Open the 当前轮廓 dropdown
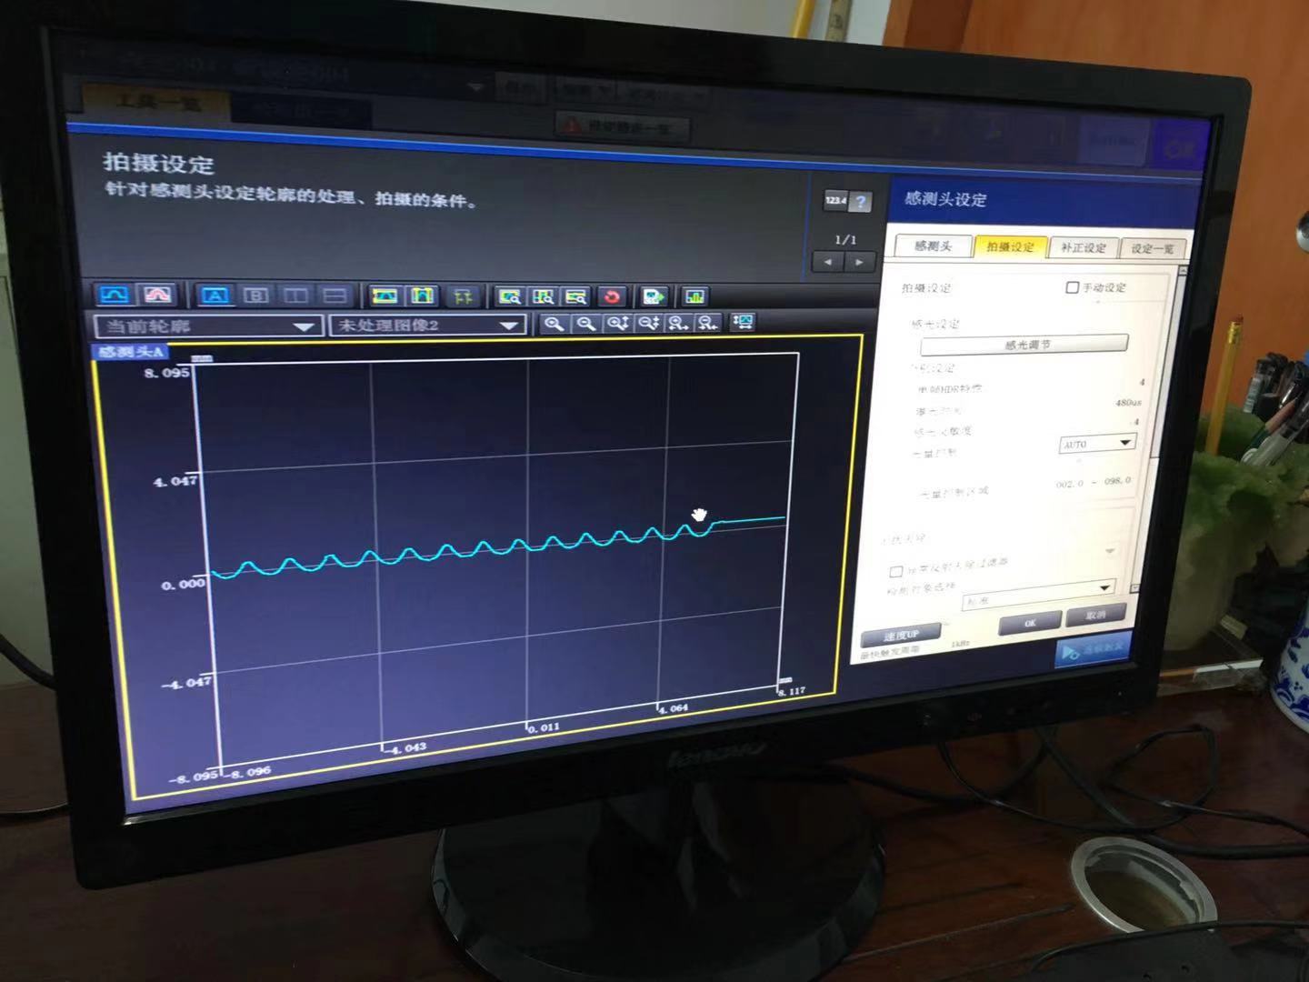This screenshot has height=982, width=1309. (x=208, y=326)
